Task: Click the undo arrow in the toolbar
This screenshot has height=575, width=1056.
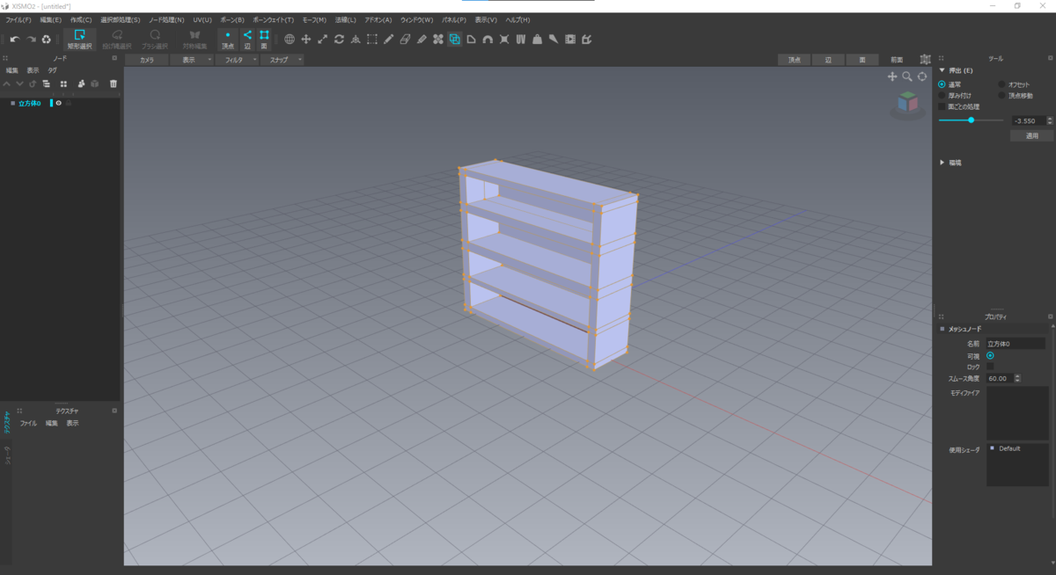Action: 15,39
